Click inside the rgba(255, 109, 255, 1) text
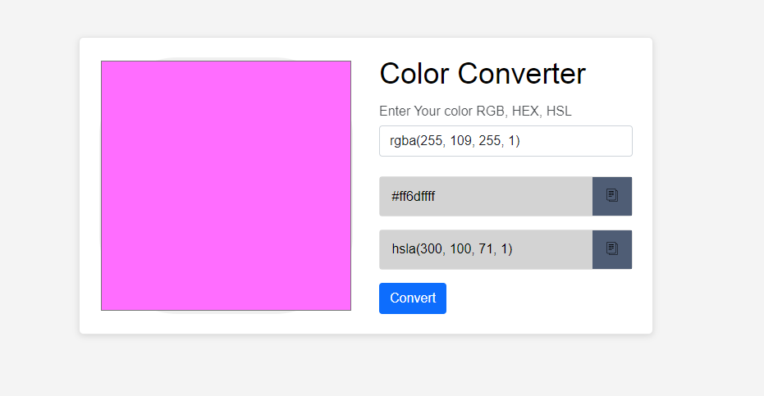 click(x=455, y=141)
